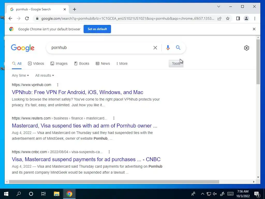Bookmark this page with the star icon

228,18
